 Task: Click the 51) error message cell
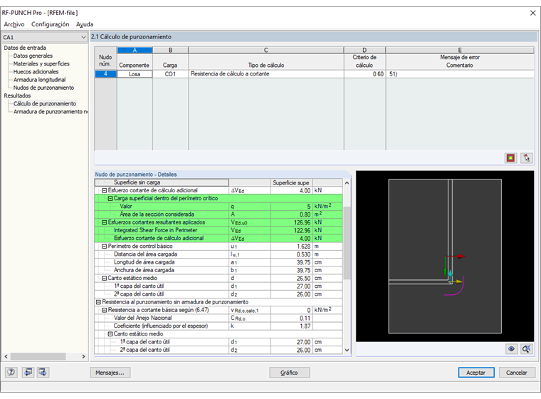pos(460,74)
